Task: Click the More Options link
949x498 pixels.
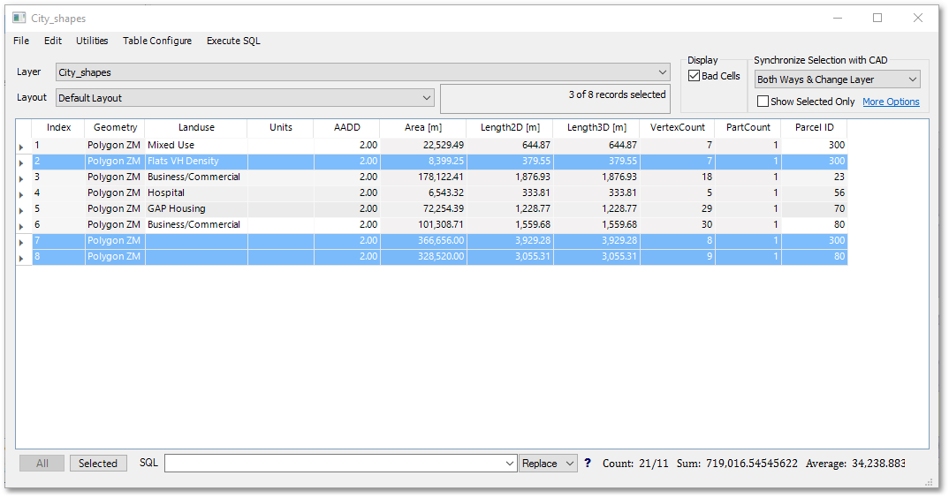Action: (x=891, y=102)
